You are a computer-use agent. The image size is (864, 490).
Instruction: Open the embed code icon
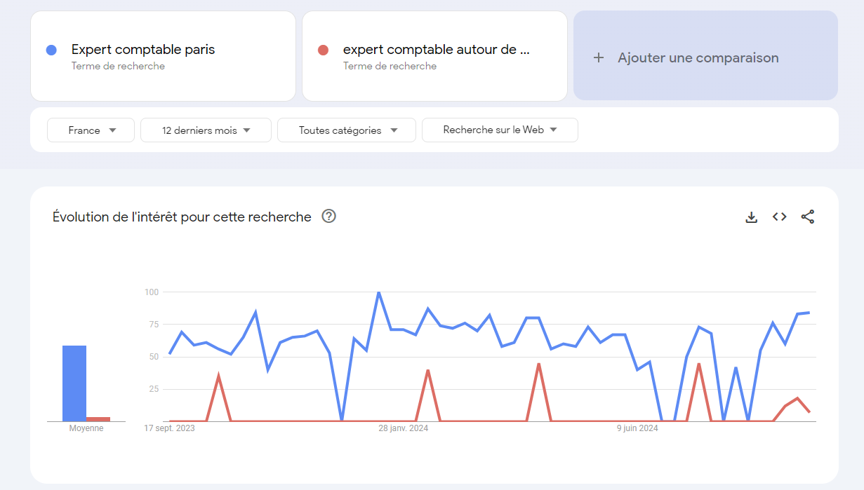pos(779,217)
